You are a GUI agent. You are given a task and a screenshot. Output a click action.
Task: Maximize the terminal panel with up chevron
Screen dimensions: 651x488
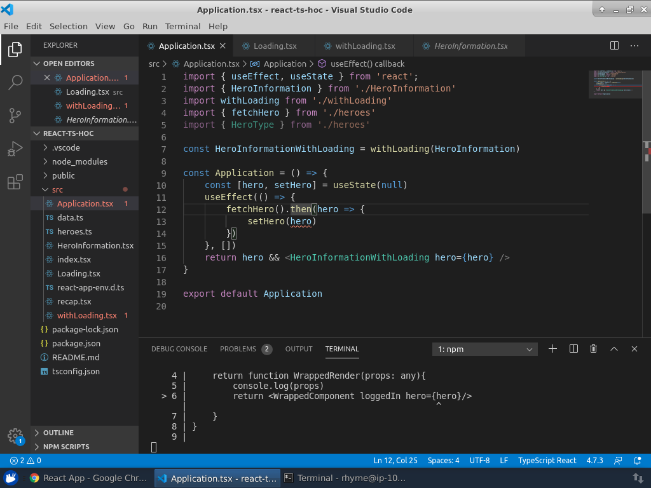tap(613, 349)
